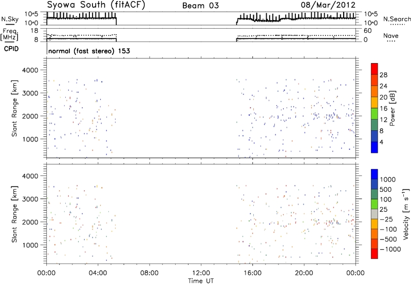
Task: Click the green Velocity segment between 25 and 100
Action: click(x=375, y=204)
